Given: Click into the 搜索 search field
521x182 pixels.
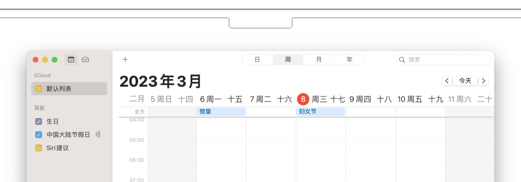Looking at the screenshot, I should [443, 60].
